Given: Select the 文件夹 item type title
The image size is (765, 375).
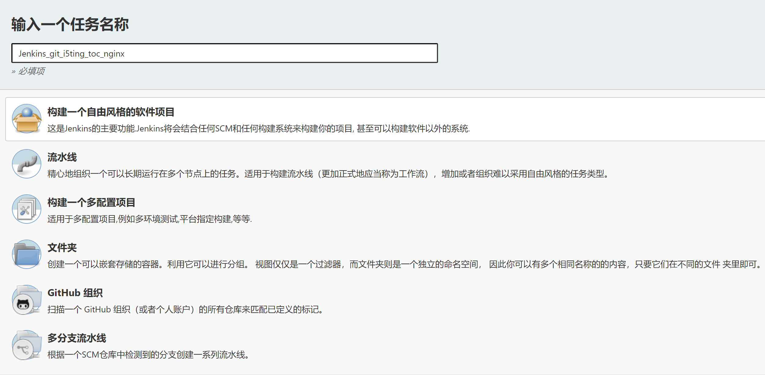Looking at the screenshot, I should click(x=62, y=248).
